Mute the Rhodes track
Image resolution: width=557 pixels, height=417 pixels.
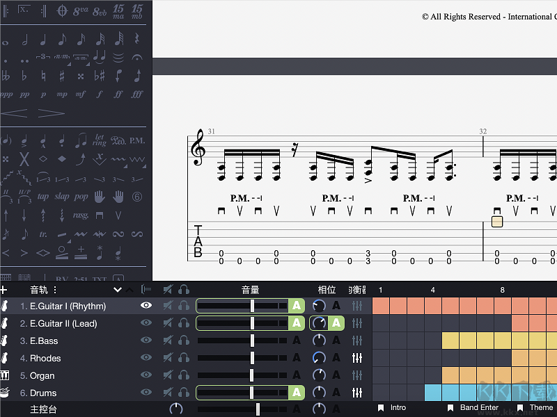[167, 358]
